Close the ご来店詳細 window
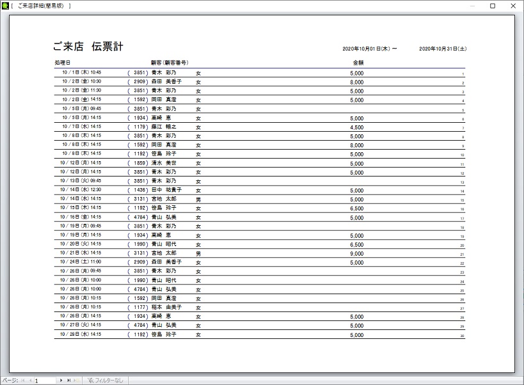Image resolution: width=524 pixels, height=385 pixels. 513,6
